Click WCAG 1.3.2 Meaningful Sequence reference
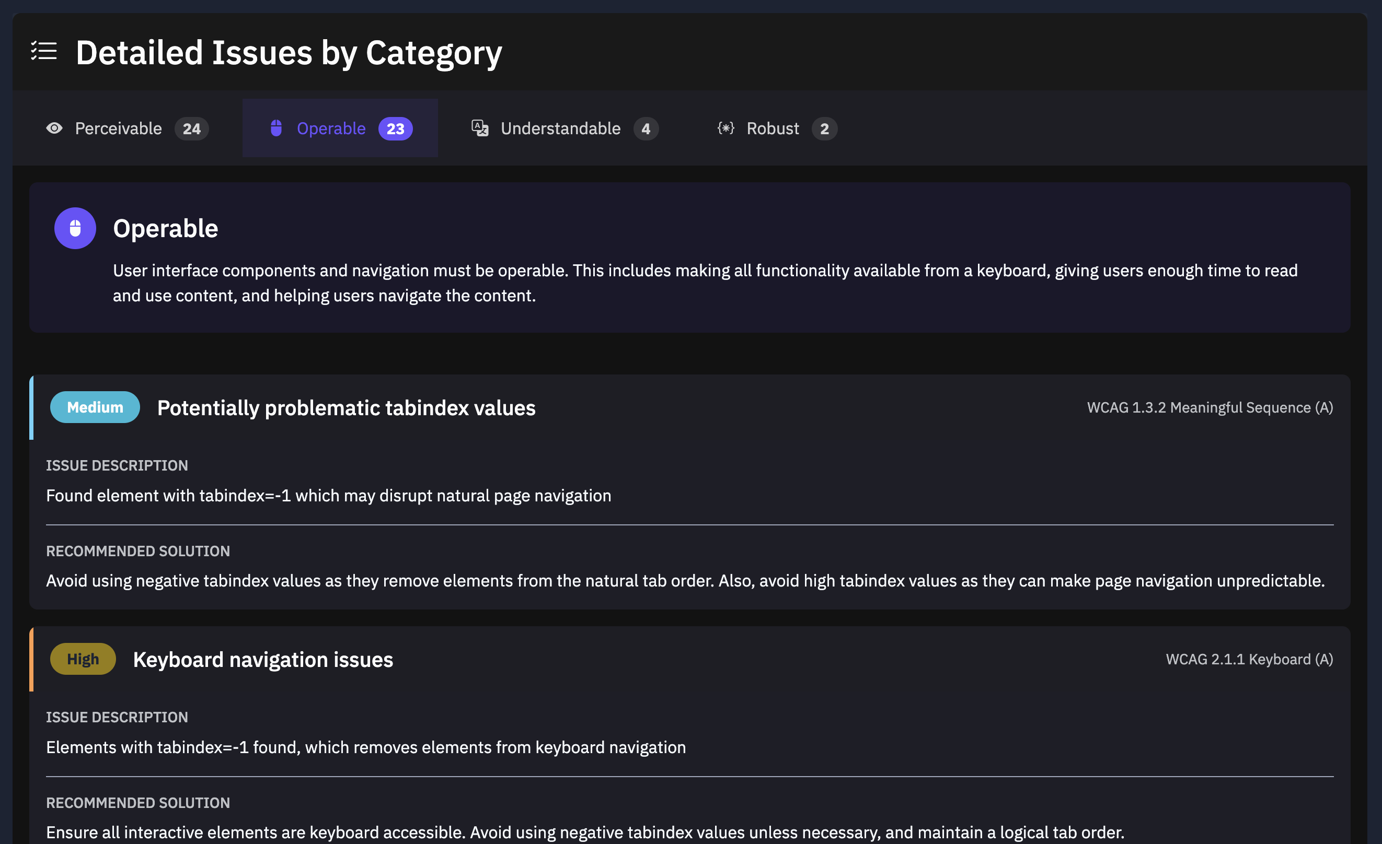Viewport: 1382px width, 844px height. tap(1210, 407)
